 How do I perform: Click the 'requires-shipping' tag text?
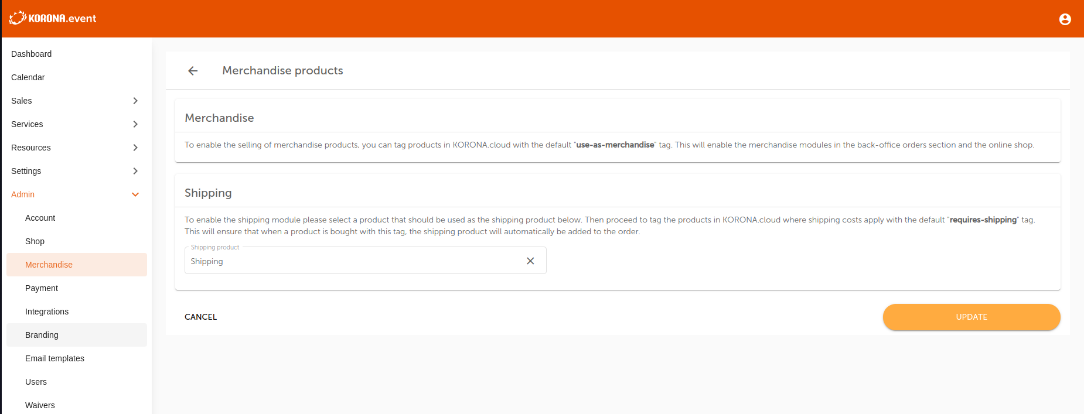pyautogui.click(x=983, y=220)
